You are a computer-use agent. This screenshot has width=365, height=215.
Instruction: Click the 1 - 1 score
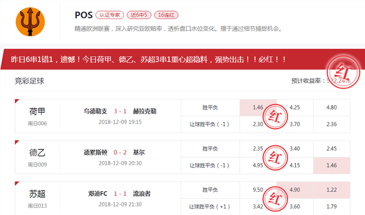tap(120, 194)
